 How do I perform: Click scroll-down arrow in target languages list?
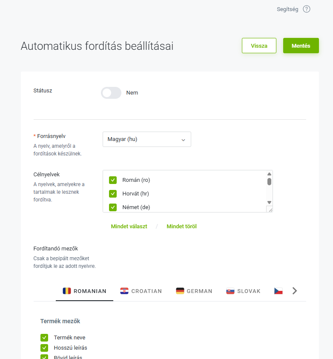point(270,202)
